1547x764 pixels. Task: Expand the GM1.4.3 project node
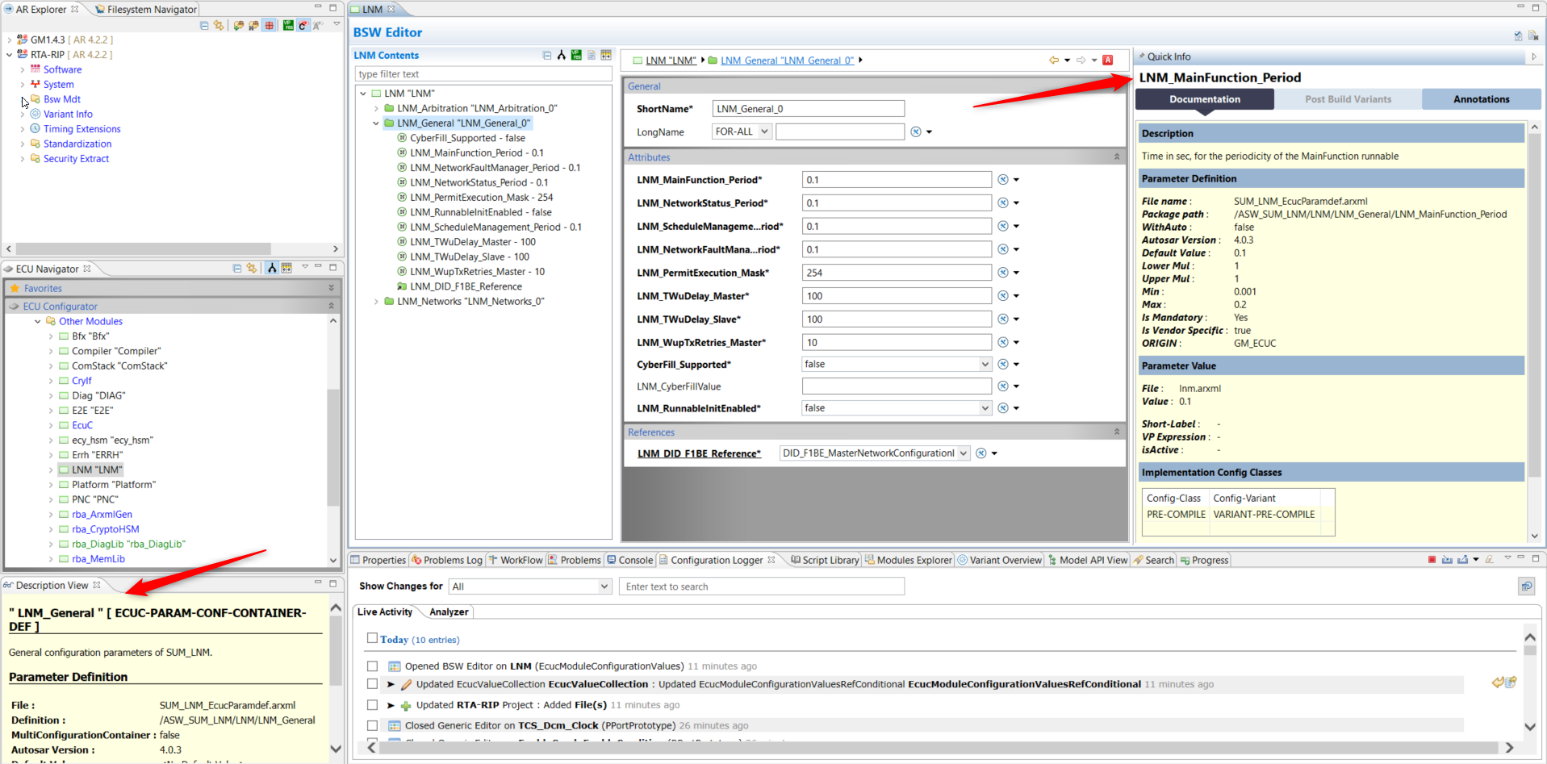(10, 40)
